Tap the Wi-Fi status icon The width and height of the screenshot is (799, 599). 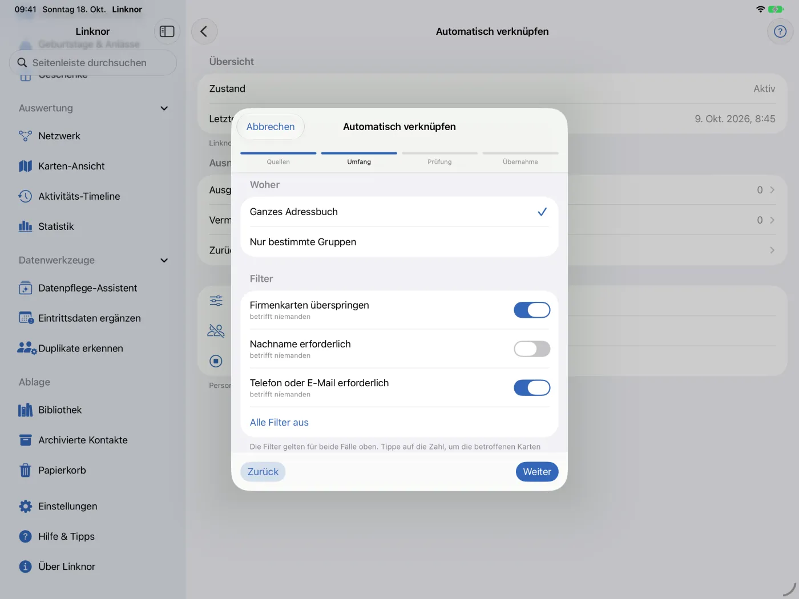coord(760,9)
